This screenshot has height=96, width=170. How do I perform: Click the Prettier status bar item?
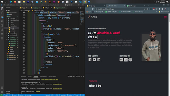pos(76,95)
